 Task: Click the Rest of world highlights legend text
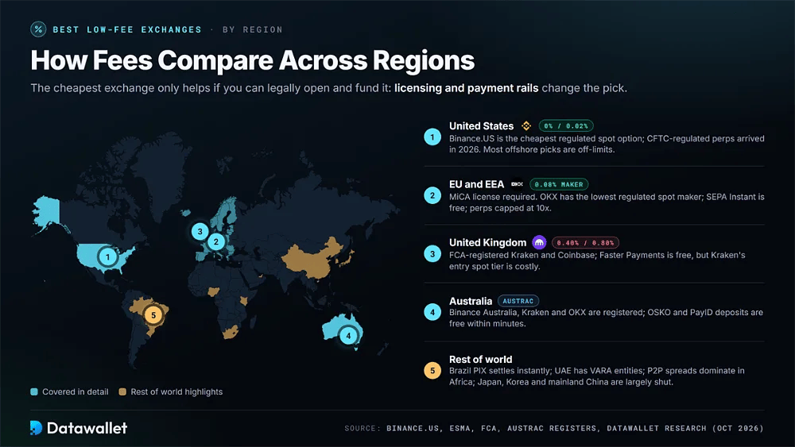click(176, 392)
